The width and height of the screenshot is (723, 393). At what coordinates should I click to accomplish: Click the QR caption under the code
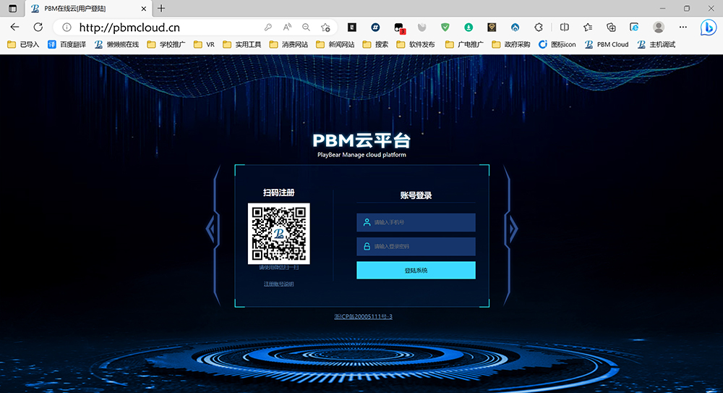tap(278, 267)
